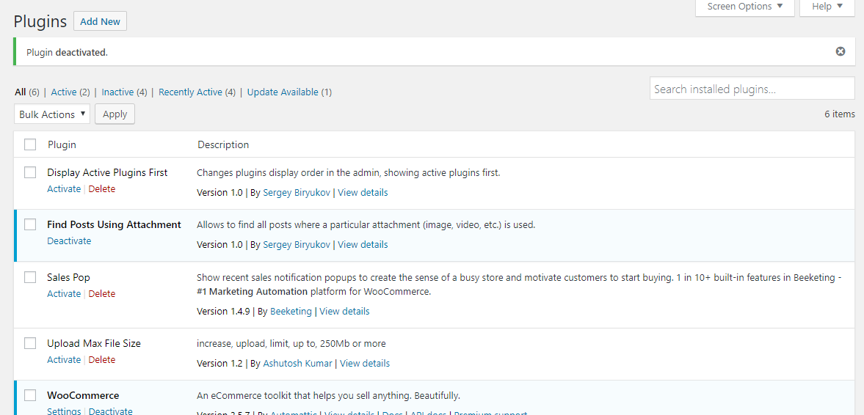Select the Display Active Plugins First checkbox
The height and width of the screenshot is (415, 864).
[30, 172]
